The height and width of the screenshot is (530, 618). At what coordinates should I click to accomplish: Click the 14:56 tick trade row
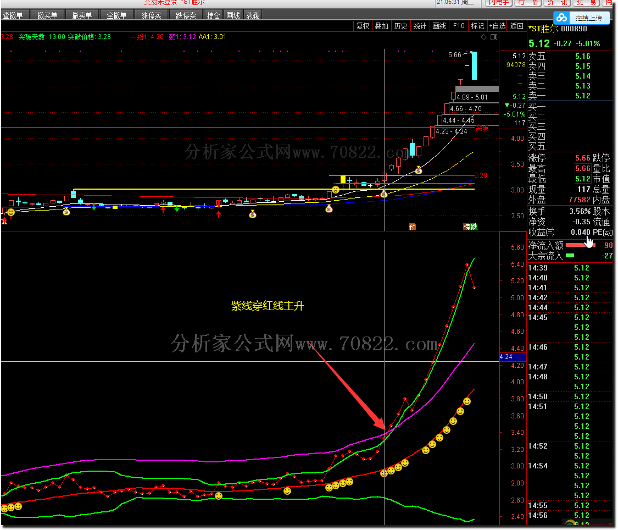(570, 515)
